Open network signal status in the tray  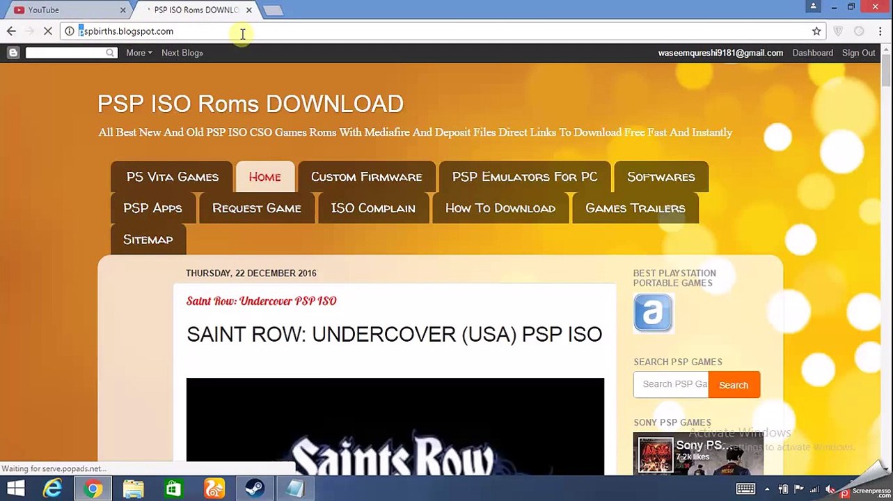[x=814, y=489]
